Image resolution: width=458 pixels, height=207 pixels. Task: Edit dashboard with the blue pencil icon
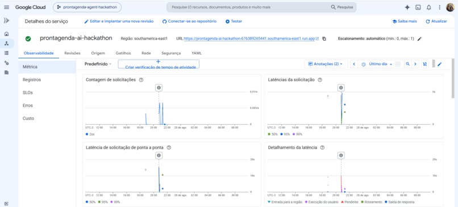click(x=439, y=64)
